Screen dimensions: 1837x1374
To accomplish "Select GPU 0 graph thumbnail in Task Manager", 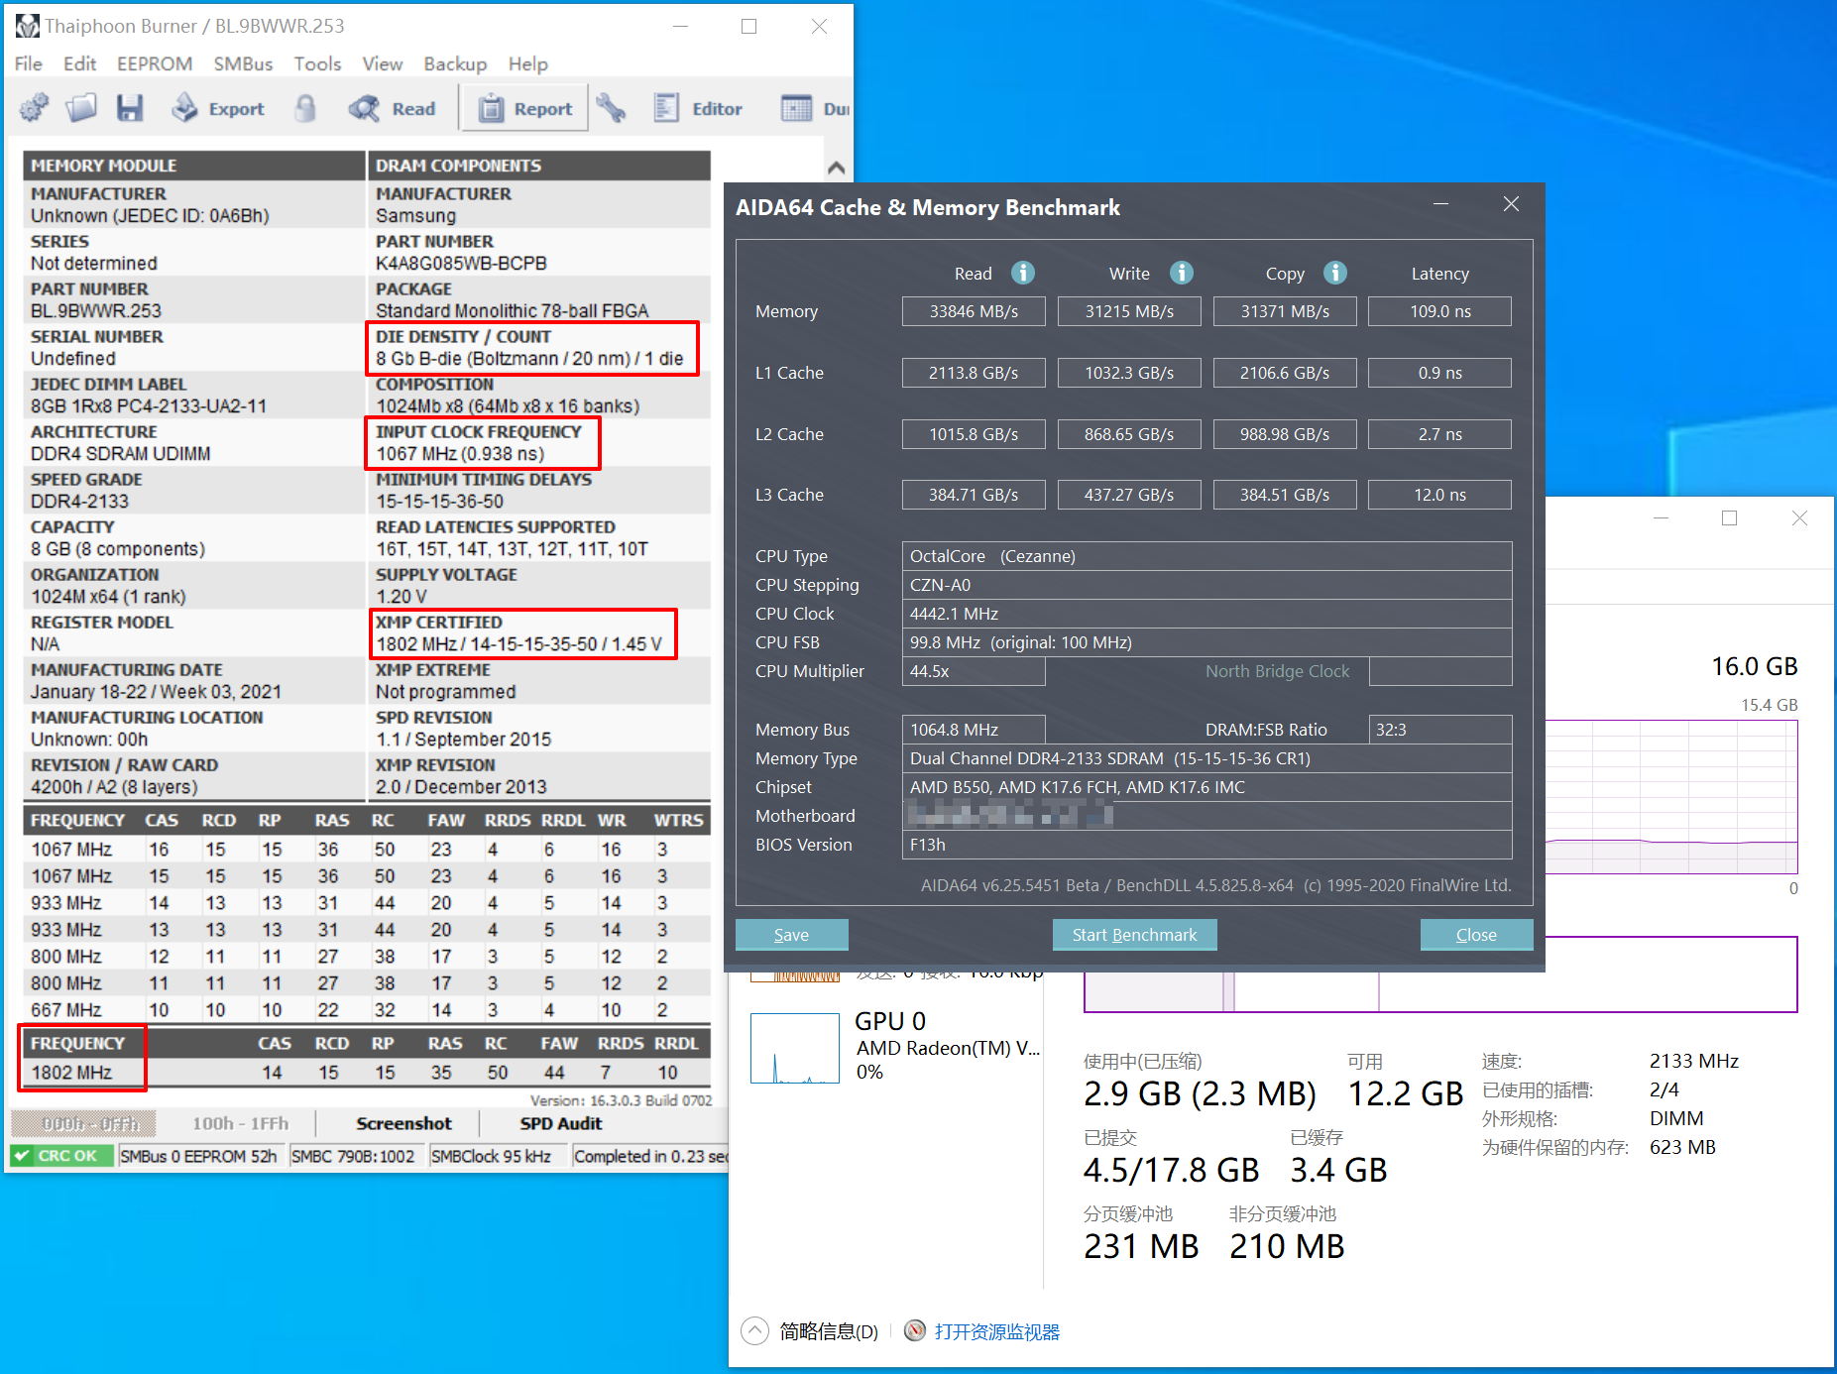I will (x=795, y=1048).
